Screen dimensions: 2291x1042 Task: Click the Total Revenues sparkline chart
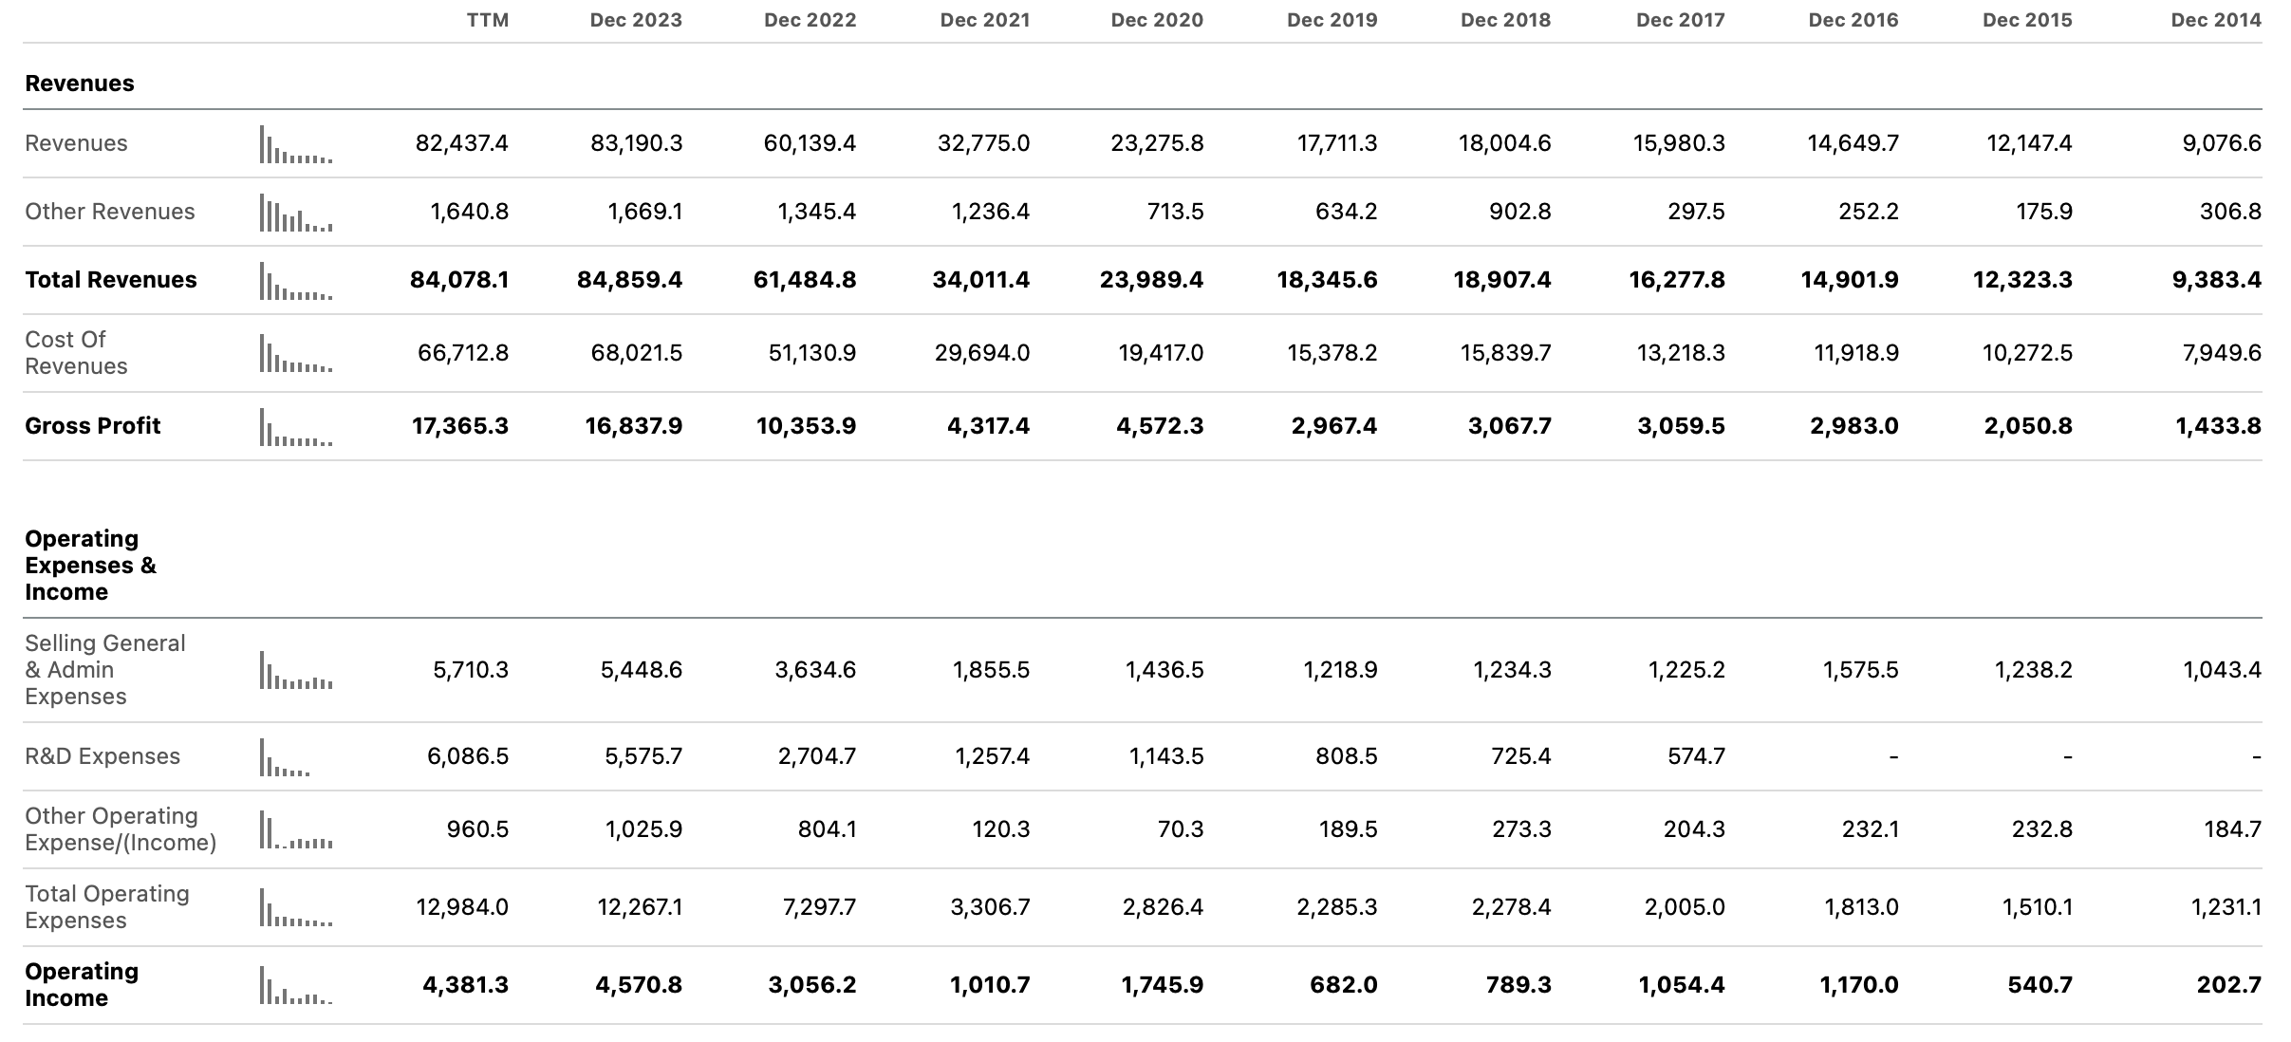(294, 280)
